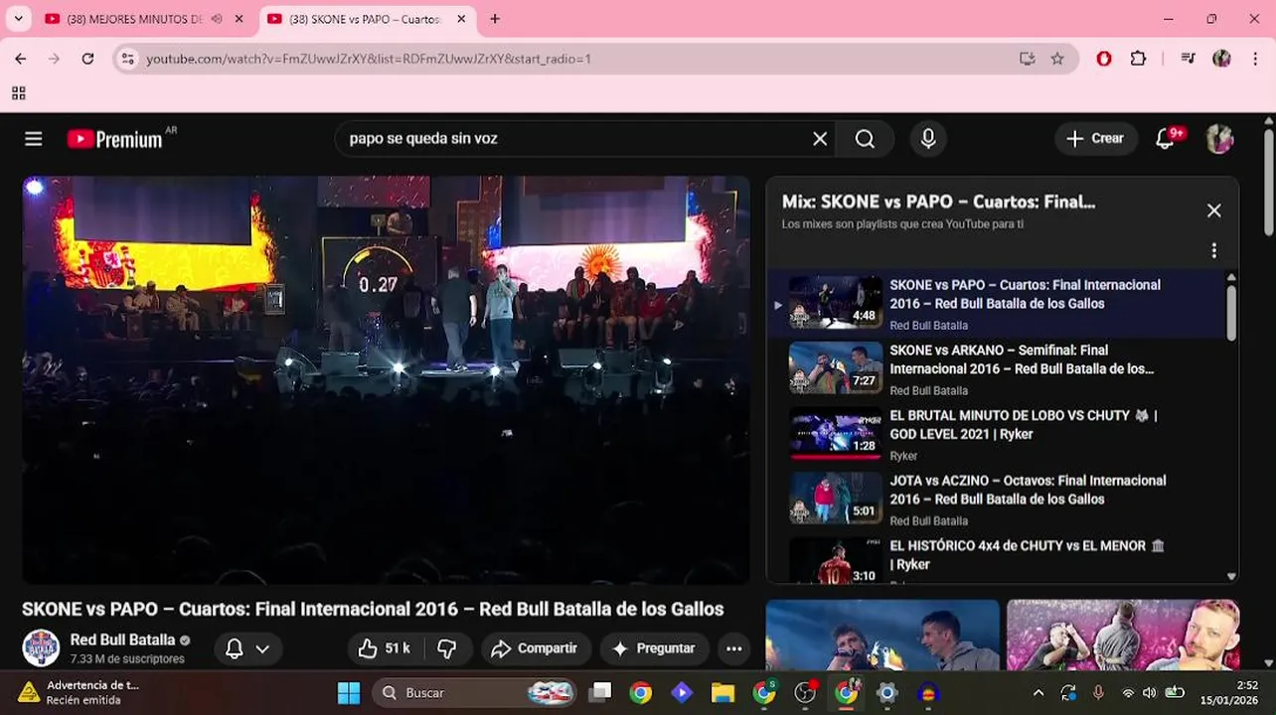Go back with browser back arrow
Screen dimensions: 1276x715
click(21, 59)
